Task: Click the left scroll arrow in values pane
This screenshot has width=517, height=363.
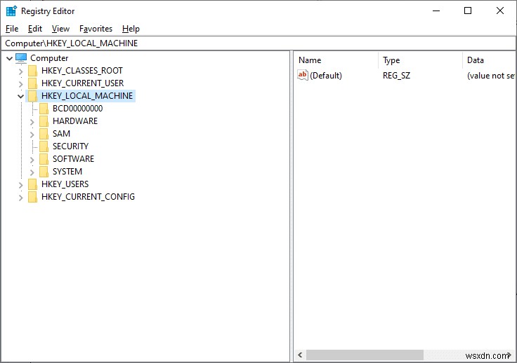Action: coord(300,355)
